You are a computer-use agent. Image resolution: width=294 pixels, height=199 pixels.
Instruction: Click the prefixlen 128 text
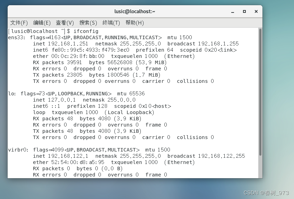pyautogui.click(x=87, y=106)
